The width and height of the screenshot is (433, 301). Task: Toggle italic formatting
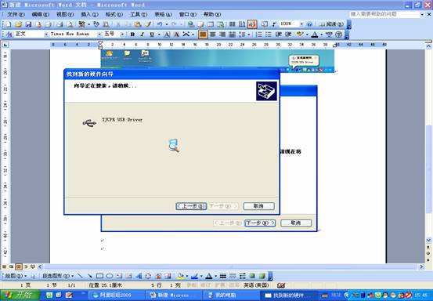(x=143, y=34)
